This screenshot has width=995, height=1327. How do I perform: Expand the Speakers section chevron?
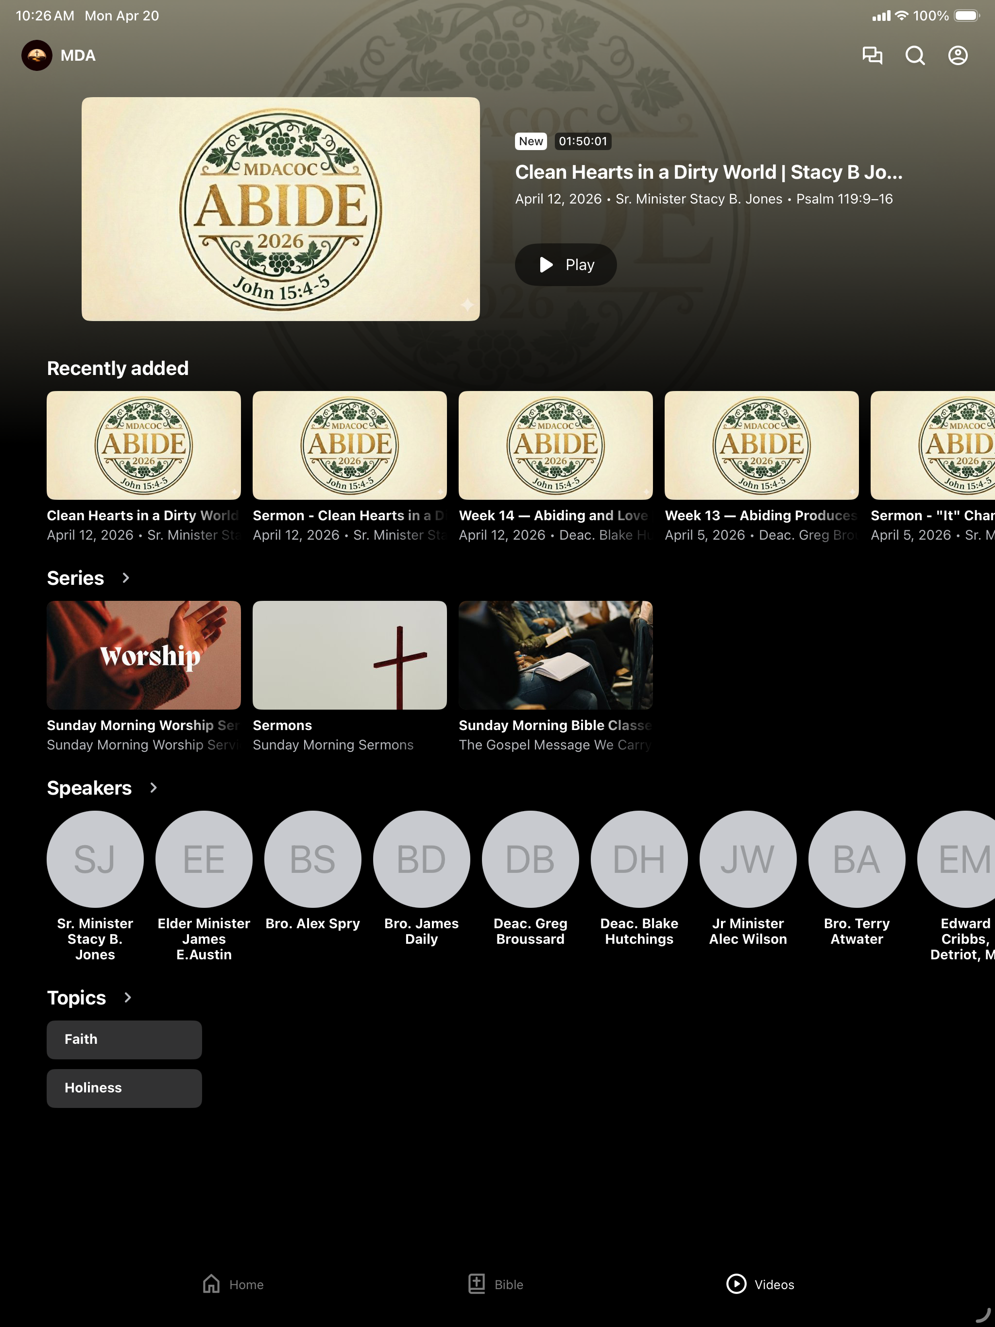(x=153, y=788)
